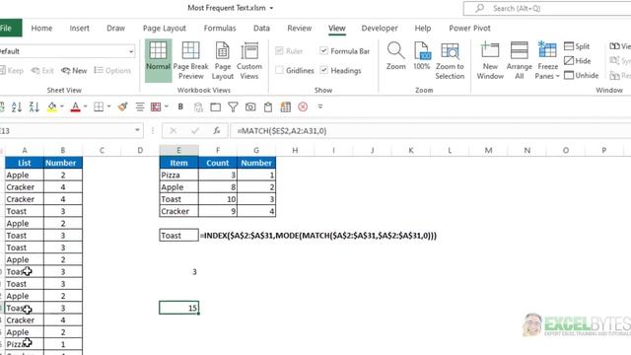Select column H header
Viewport: 631px width, 355px height.
pos(295,150)
